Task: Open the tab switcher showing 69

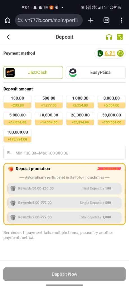Action: tap(106, 20)
